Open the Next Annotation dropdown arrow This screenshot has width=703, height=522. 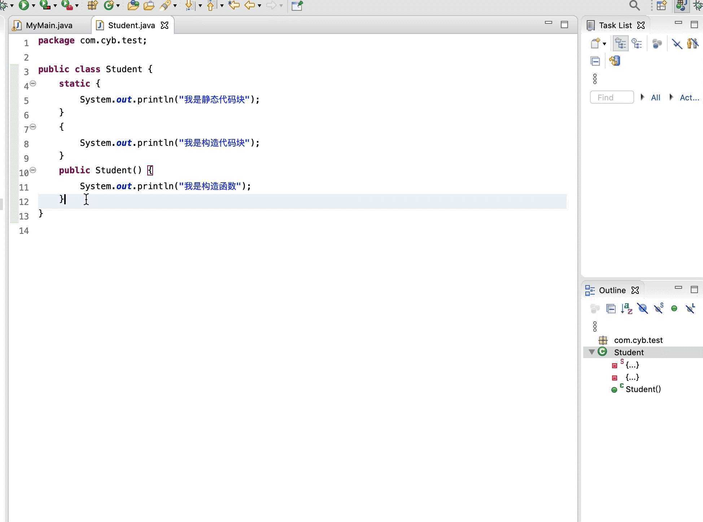coord(200,6)
